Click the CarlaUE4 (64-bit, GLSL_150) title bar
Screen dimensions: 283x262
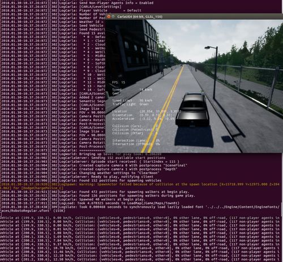(194, 16)
